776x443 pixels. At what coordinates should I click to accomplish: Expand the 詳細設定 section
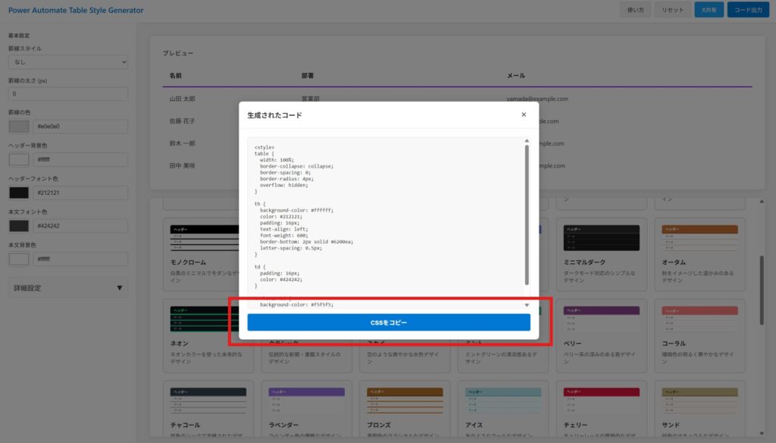(68, 287)
